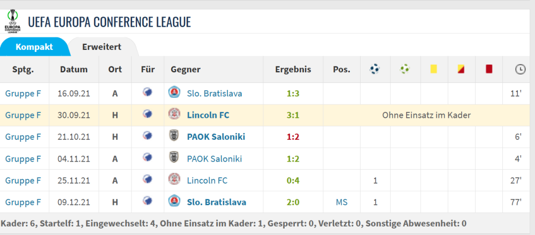Click Lincoln FC crest in 30.09.21 row
Screen dimensions: 535x235
[x=174, y=115]
